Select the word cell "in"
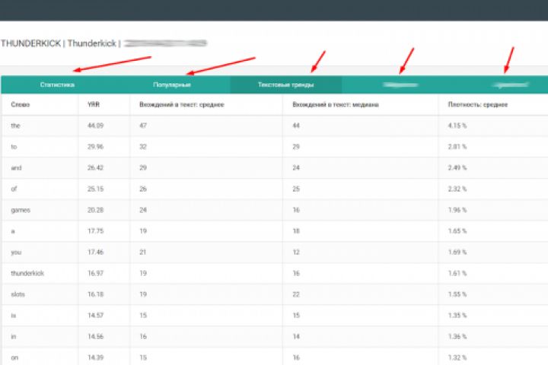 [13, 336]
